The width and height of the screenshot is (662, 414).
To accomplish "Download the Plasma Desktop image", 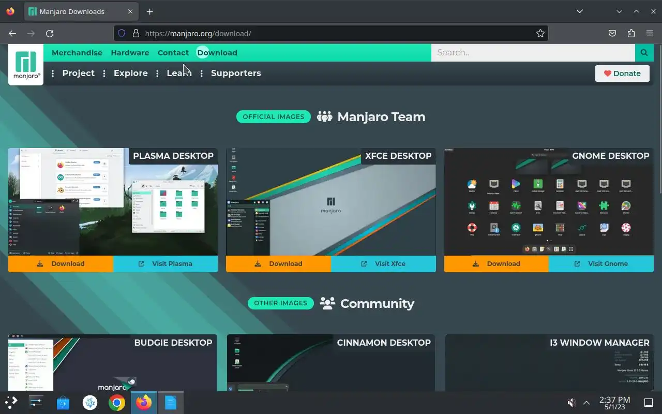I will 61,263.
